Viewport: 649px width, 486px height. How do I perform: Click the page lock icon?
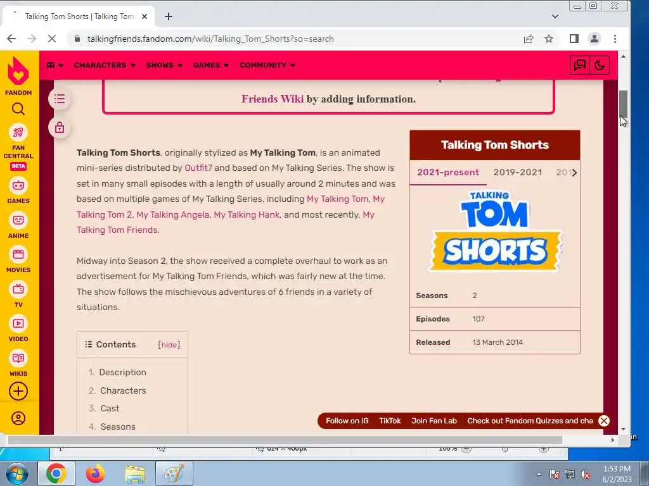(x=60, y=127)
